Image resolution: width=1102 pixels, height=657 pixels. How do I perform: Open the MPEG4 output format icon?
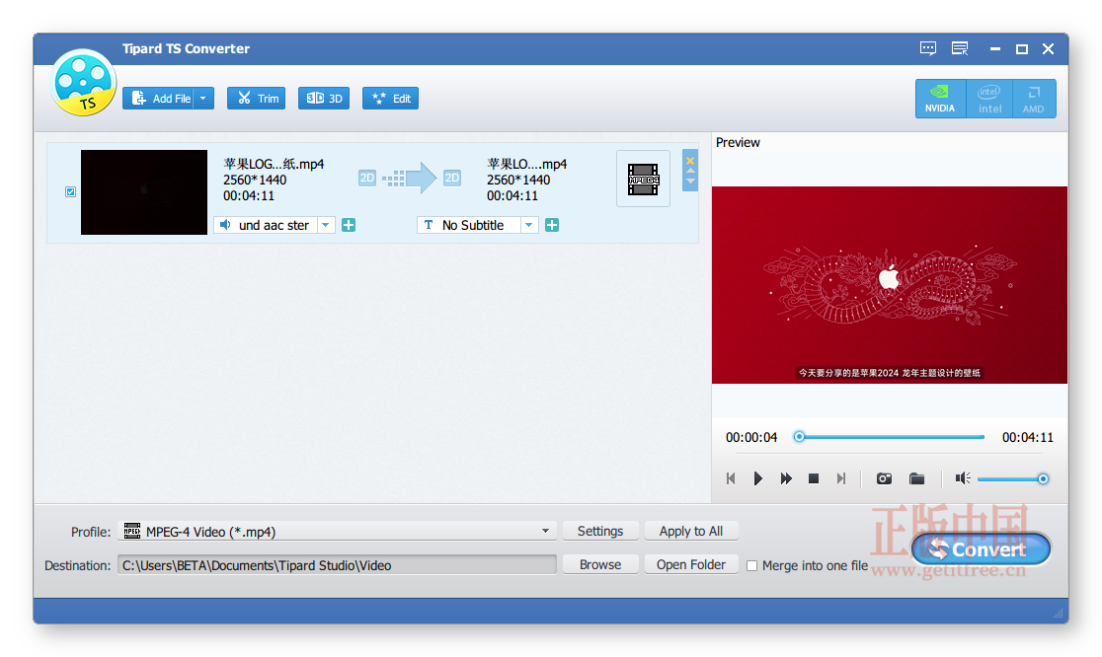pos(643,179)
